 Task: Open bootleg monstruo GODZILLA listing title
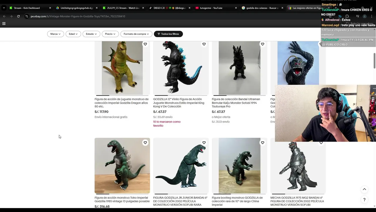click(237, 201)
